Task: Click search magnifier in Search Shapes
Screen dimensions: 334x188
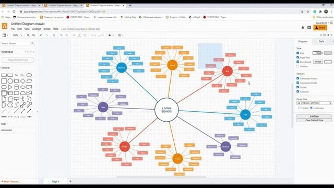Action: pyautogui.click(x=32, y=43)
